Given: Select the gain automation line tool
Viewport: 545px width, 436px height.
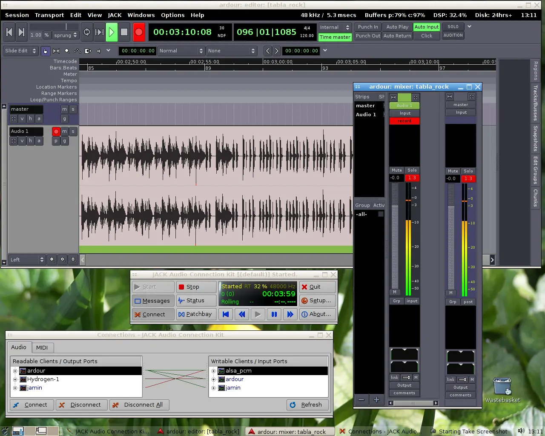Looking at the screenshot, I should coord(78,51).
